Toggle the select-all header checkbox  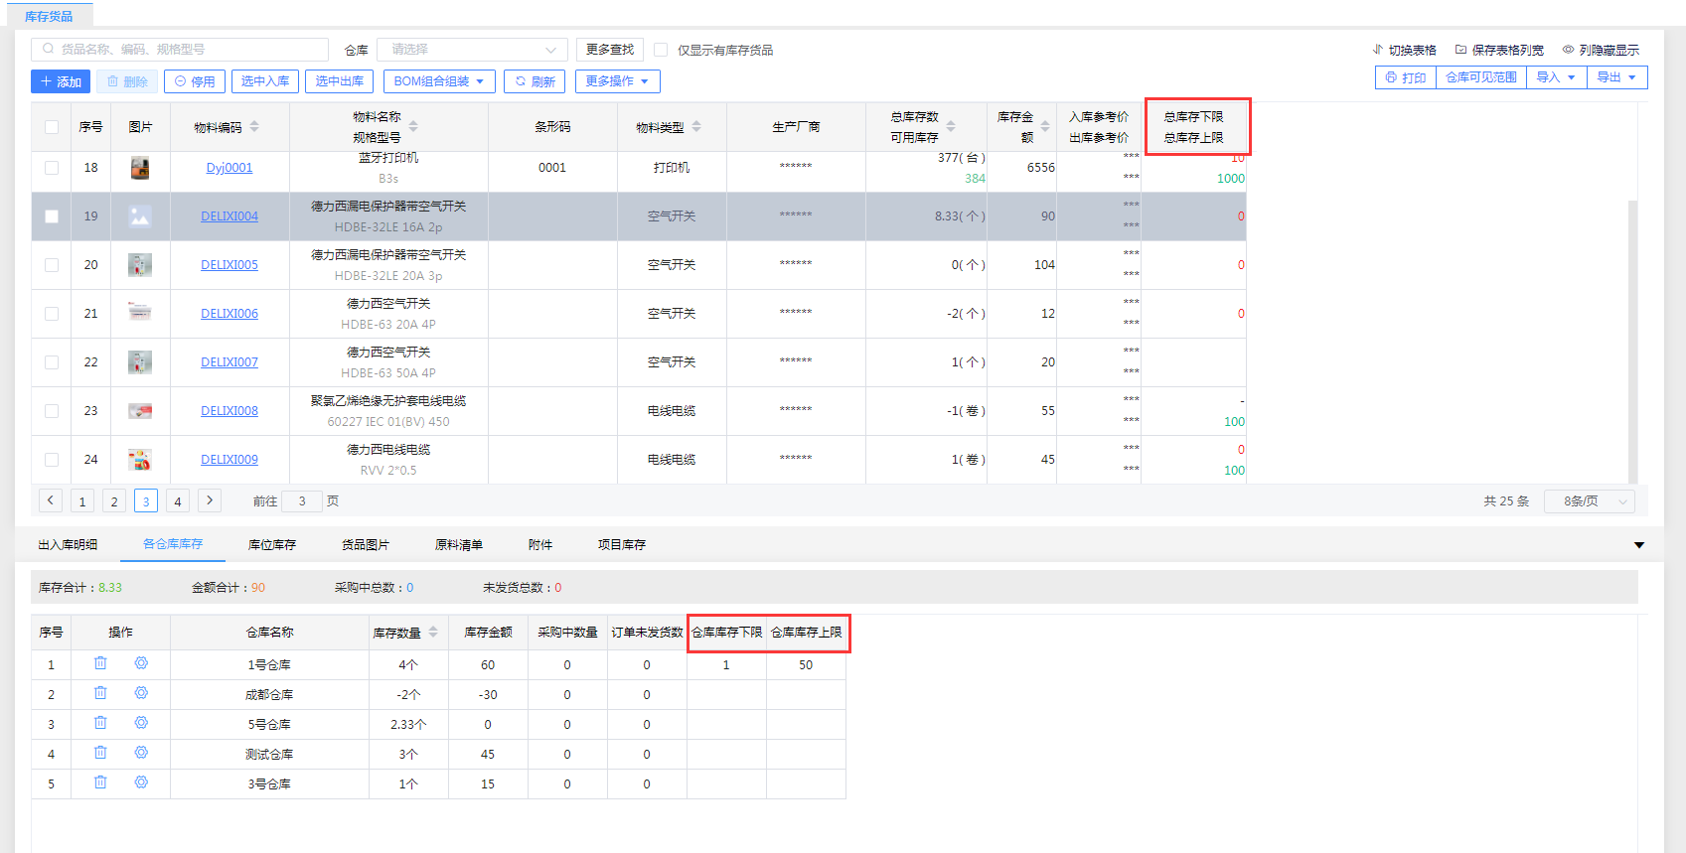coord(52,127)
